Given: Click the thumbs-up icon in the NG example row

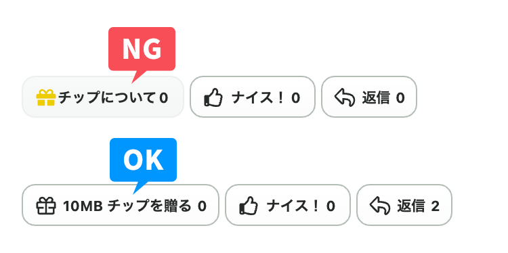Looking at the screenshot, I should [213, 97].
